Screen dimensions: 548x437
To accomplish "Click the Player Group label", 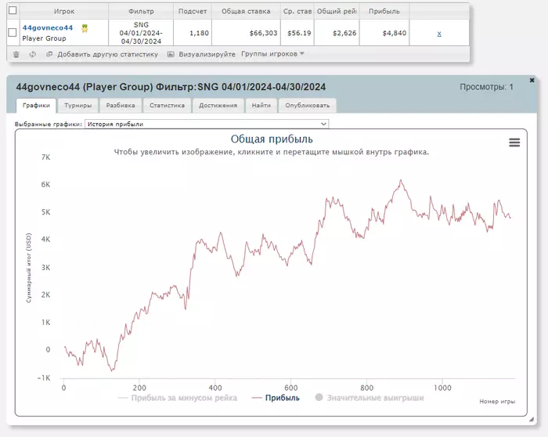I will coord(44,38).
